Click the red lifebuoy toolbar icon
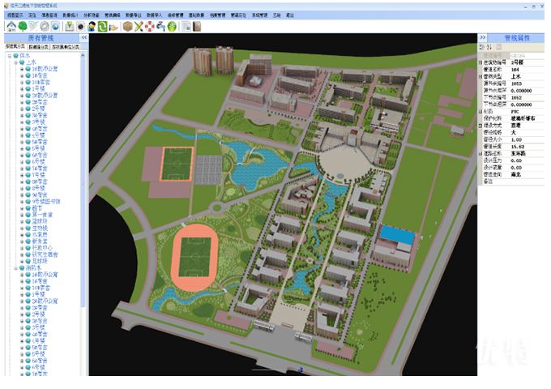Viewport: 551px width, 389px height. [149, 26]
